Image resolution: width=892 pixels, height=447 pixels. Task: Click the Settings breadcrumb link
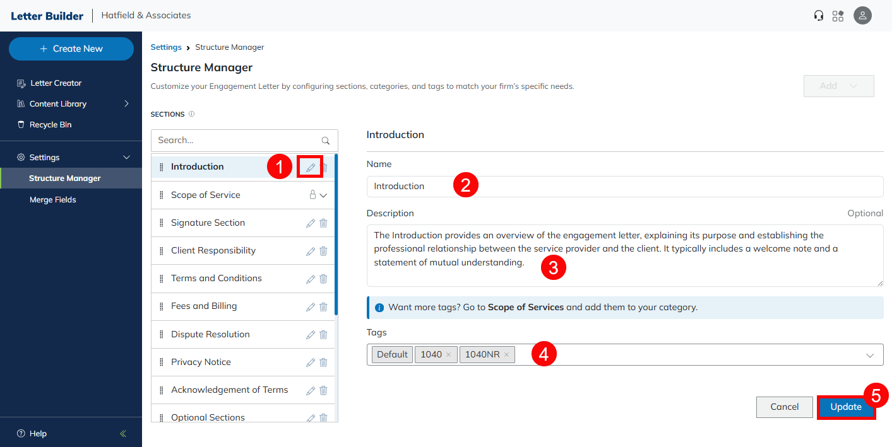(x=166, y=47)
